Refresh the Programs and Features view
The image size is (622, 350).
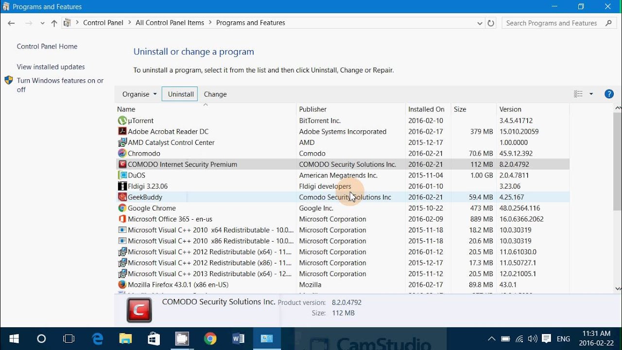(491, 23)
